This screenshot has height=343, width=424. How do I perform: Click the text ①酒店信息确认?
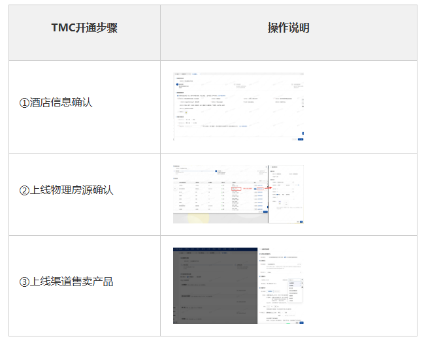click(56, 103)
